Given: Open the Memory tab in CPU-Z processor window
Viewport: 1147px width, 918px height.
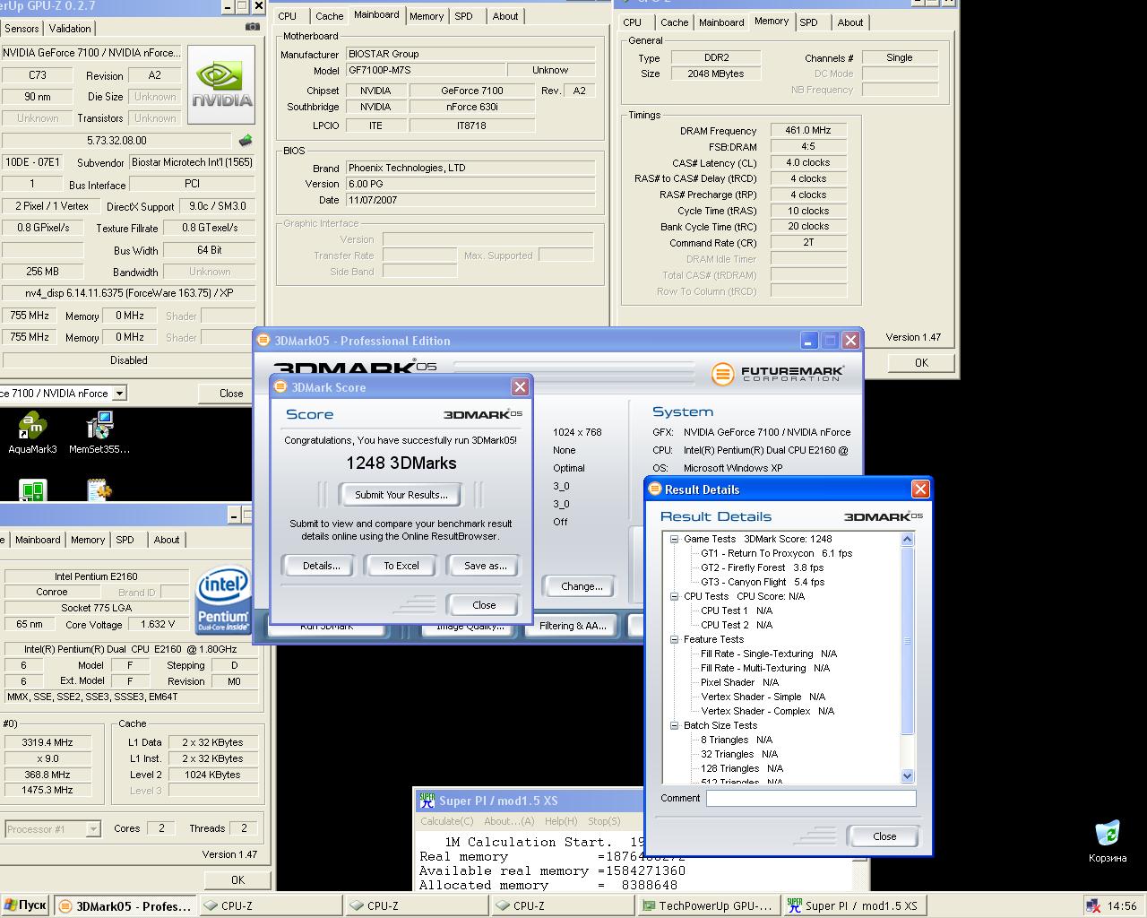Looking at the screenshot, I should [88, 540].
